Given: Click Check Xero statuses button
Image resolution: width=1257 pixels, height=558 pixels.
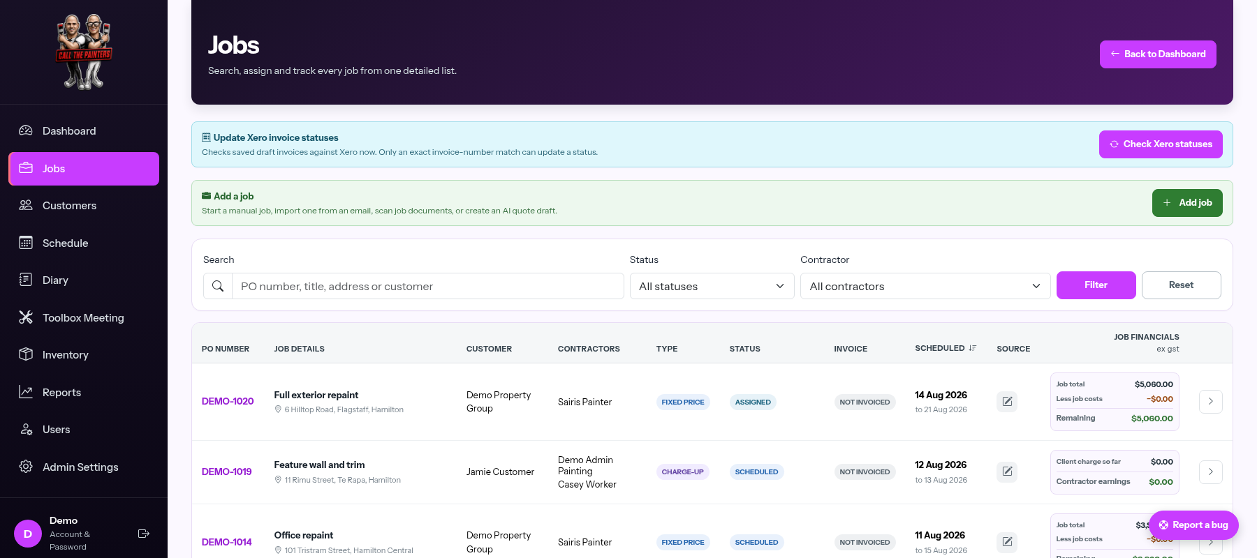Looking at the screenshot, I should (1161, 144).
